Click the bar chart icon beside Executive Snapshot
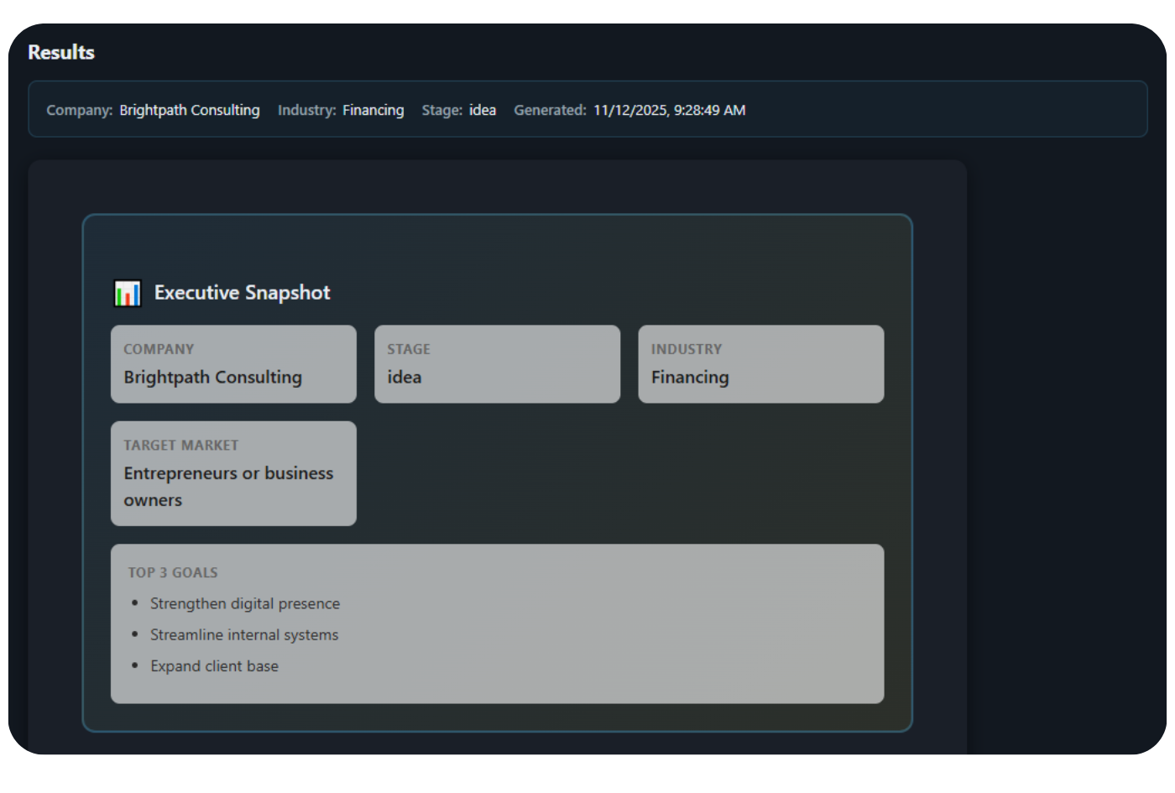The image size is (1175, 793). (x=128, y=293)
